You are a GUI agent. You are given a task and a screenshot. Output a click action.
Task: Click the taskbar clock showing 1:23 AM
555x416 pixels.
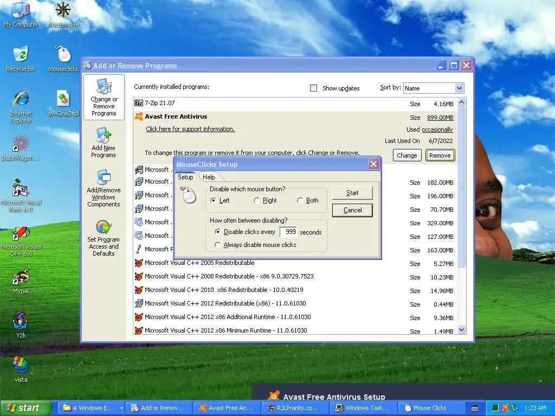[535, 408]
